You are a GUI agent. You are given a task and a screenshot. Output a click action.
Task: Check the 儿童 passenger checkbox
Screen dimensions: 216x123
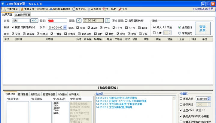(154, 33)
